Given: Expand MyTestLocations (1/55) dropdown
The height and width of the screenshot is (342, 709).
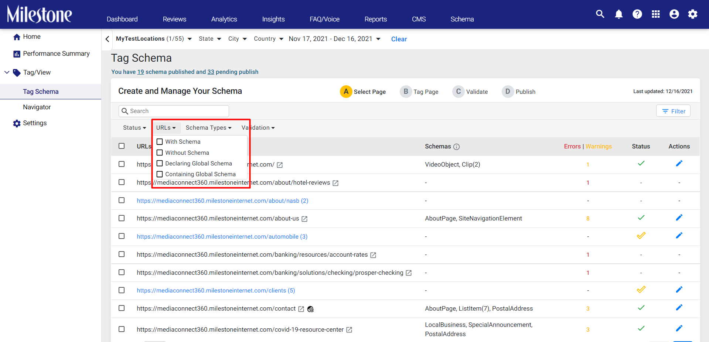Looking at the screenshot, I should 154,39.
